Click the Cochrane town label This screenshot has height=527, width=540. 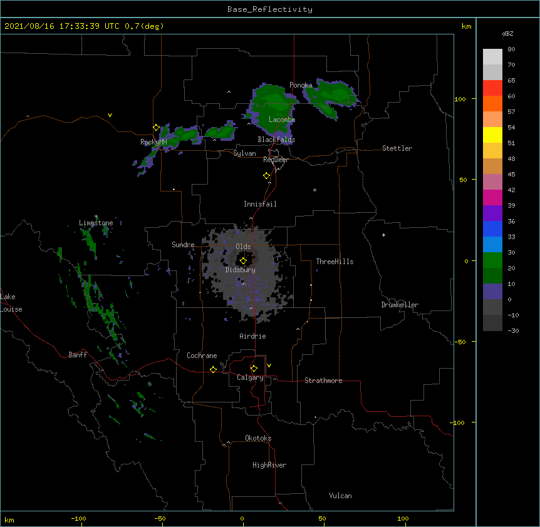click(202, 356)
